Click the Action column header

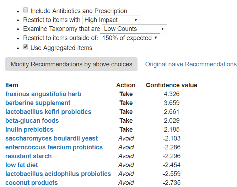click(126, 85)
